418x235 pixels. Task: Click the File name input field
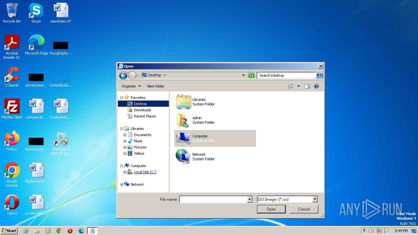(x=213, y=199)
